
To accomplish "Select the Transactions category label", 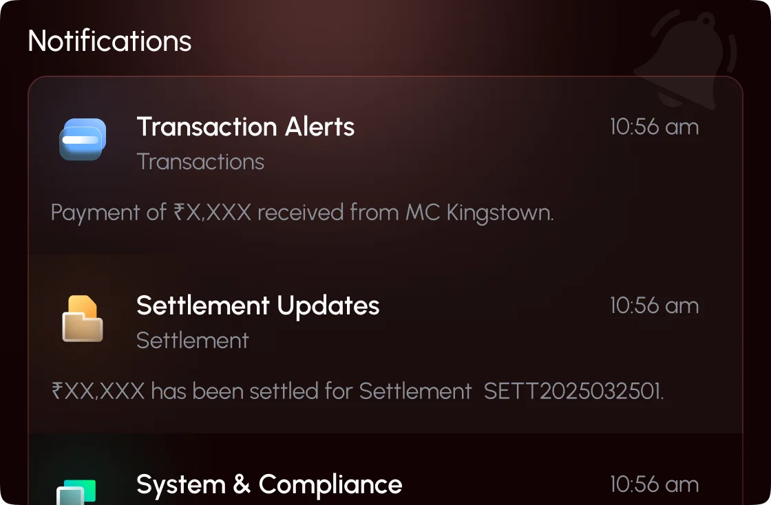I will [x=200, y=162].
